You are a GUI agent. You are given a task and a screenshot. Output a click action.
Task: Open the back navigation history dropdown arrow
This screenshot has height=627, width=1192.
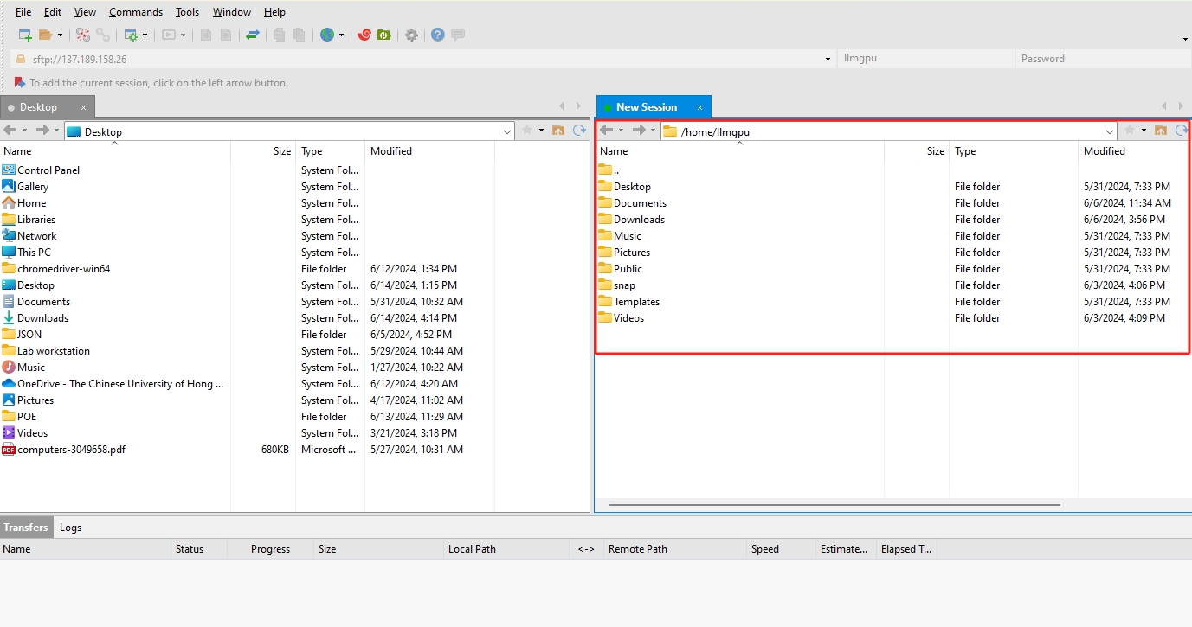(23, 131)
